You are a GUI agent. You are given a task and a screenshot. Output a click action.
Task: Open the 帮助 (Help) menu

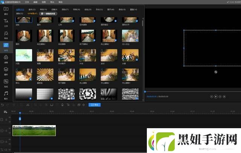61,2
